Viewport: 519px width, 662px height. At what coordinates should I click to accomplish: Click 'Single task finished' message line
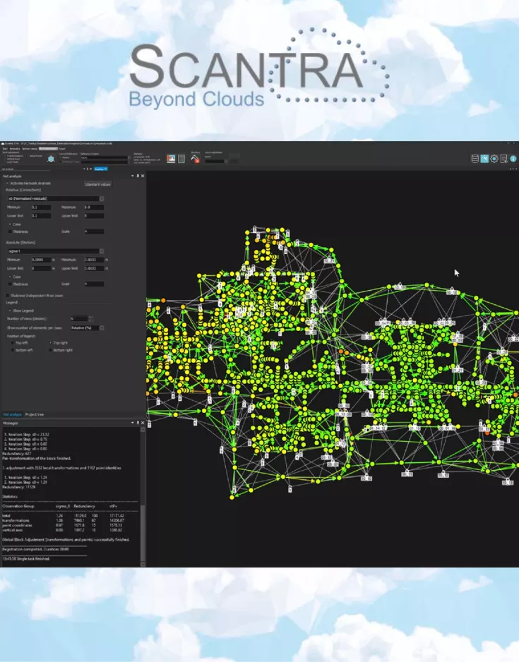pos(26,558)
